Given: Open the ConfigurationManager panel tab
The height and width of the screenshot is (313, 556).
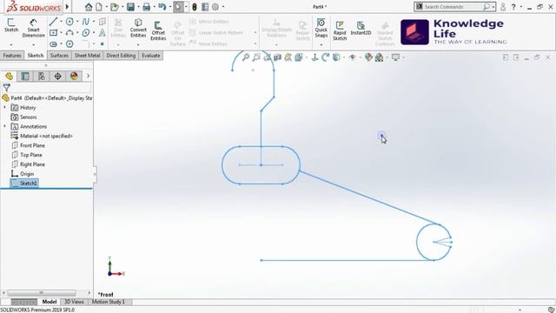Looking at the screenshot, I should pyautogui.click(x=41, y=76).
